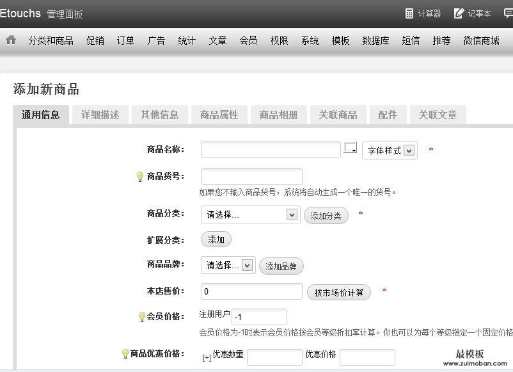Open the calculator (计算器) tool
Viewport: 513px width, 372px height.
tap(423, 13)
